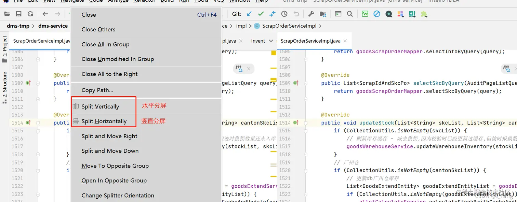Image resolution: width=517 pixels, height=202 pixels.
Task: Click Maven reload icon in left editor
Action: tap(239, 69)
